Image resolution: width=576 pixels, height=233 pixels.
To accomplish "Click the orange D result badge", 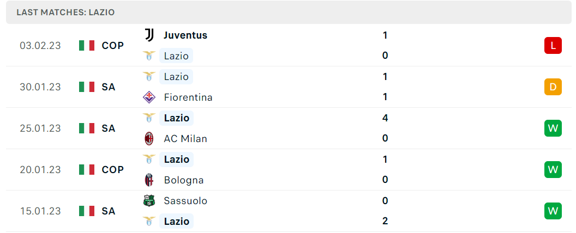I will [553, 87].
